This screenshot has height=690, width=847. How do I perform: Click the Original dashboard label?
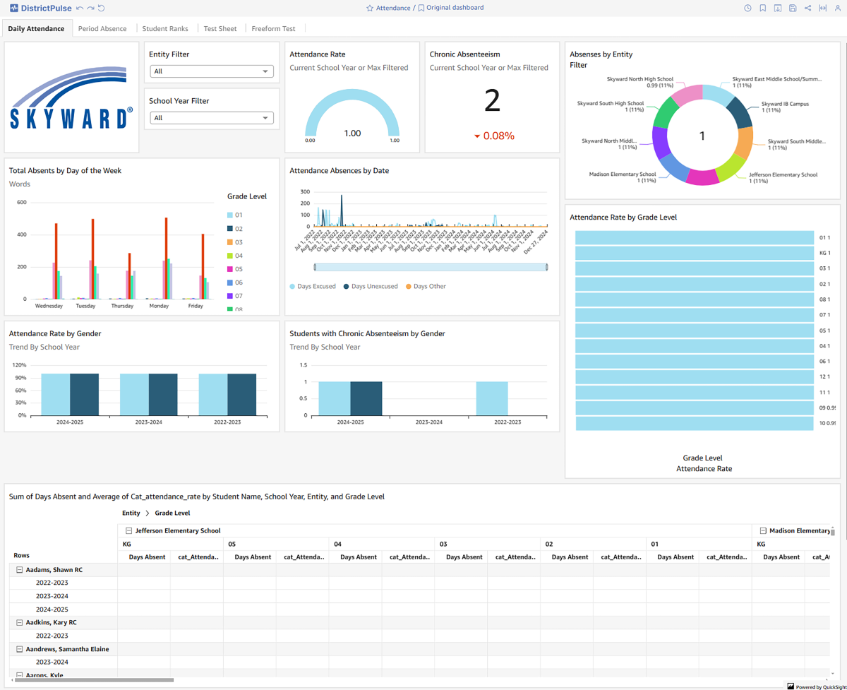pyautogui.click(x=455, y=8)
